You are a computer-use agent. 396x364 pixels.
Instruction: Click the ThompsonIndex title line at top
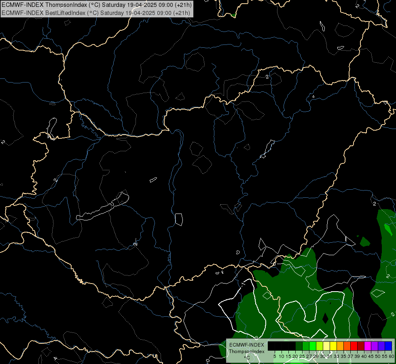pyautogui.click(x=97, y=5)
